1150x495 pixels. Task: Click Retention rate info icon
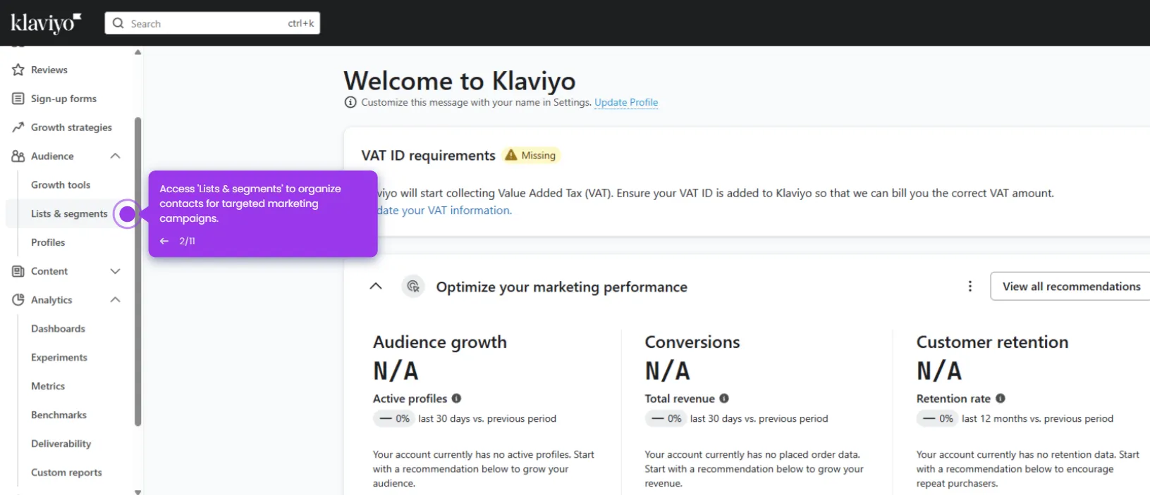click(1001, 399)
